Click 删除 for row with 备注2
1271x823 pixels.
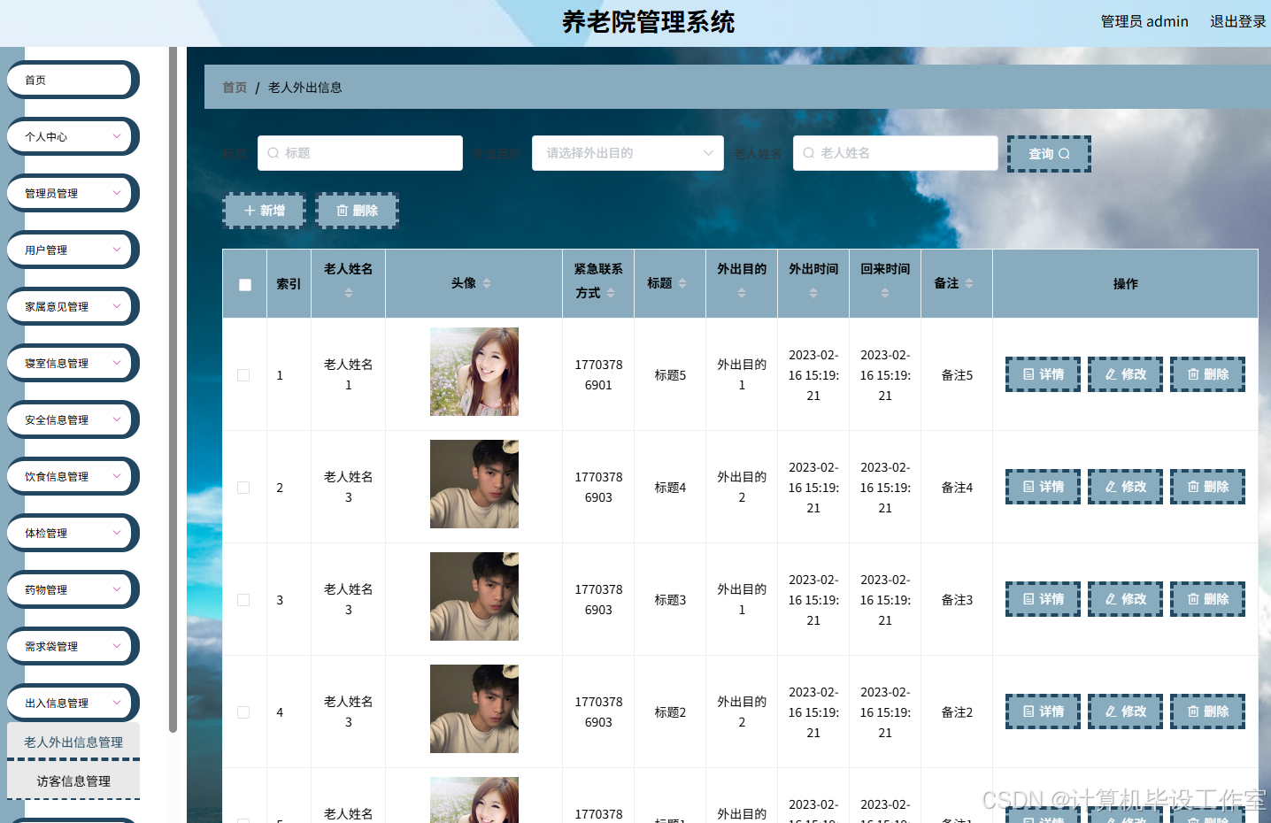coord(1207,711)
